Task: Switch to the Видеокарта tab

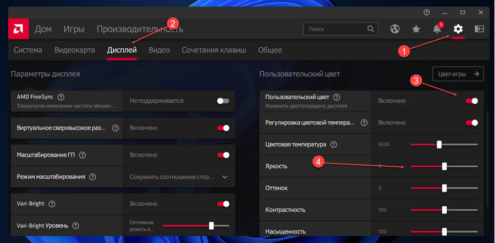Action: coord(74,50)
